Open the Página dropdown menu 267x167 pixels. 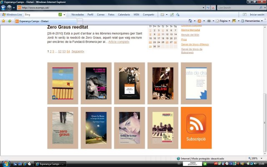[x=224, y=21]
